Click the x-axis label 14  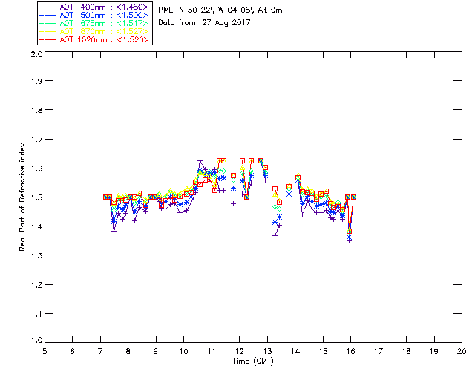coord(295,351)
